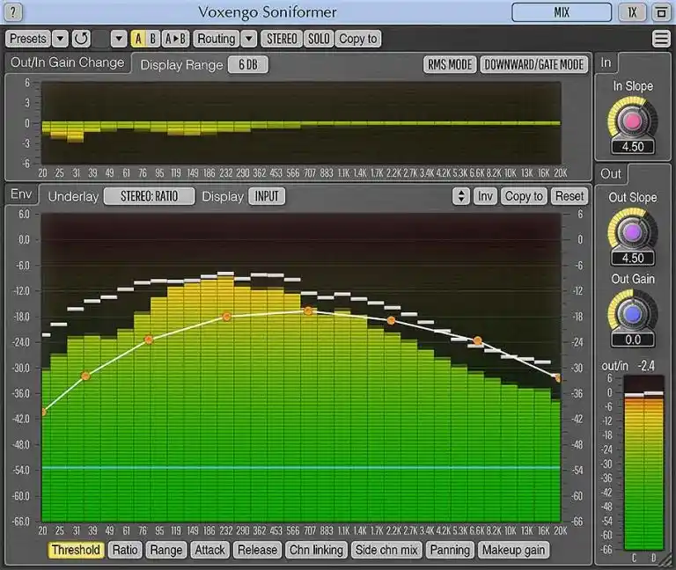Click the envelope Copy to button
676x570 pixels.
point(524,196)
